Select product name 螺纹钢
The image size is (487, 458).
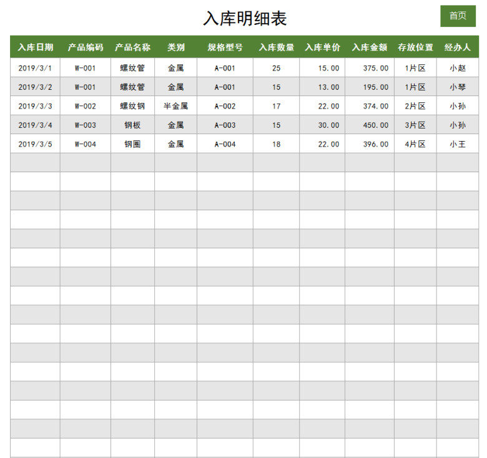coord(132,106)
